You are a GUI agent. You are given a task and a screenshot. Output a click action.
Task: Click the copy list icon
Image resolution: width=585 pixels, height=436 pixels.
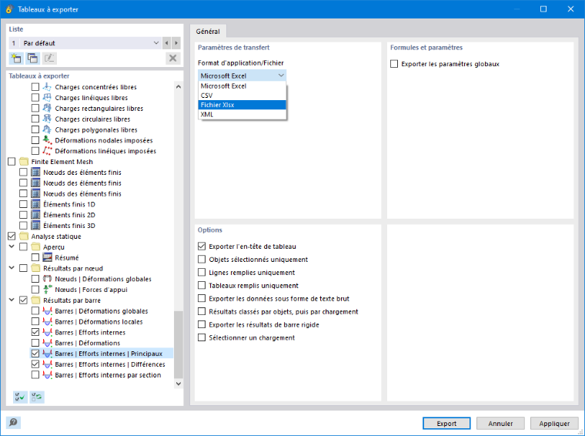pyautogui.click(x=32, y=59)
